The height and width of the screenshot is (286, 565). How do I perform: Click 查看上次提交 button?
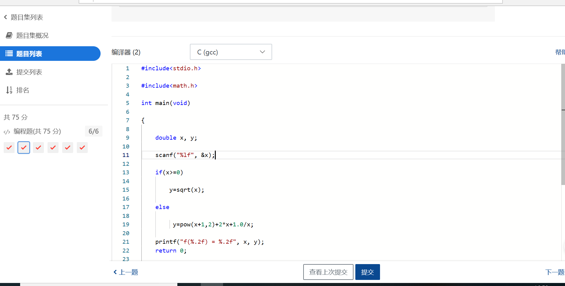tap(328, 272)
